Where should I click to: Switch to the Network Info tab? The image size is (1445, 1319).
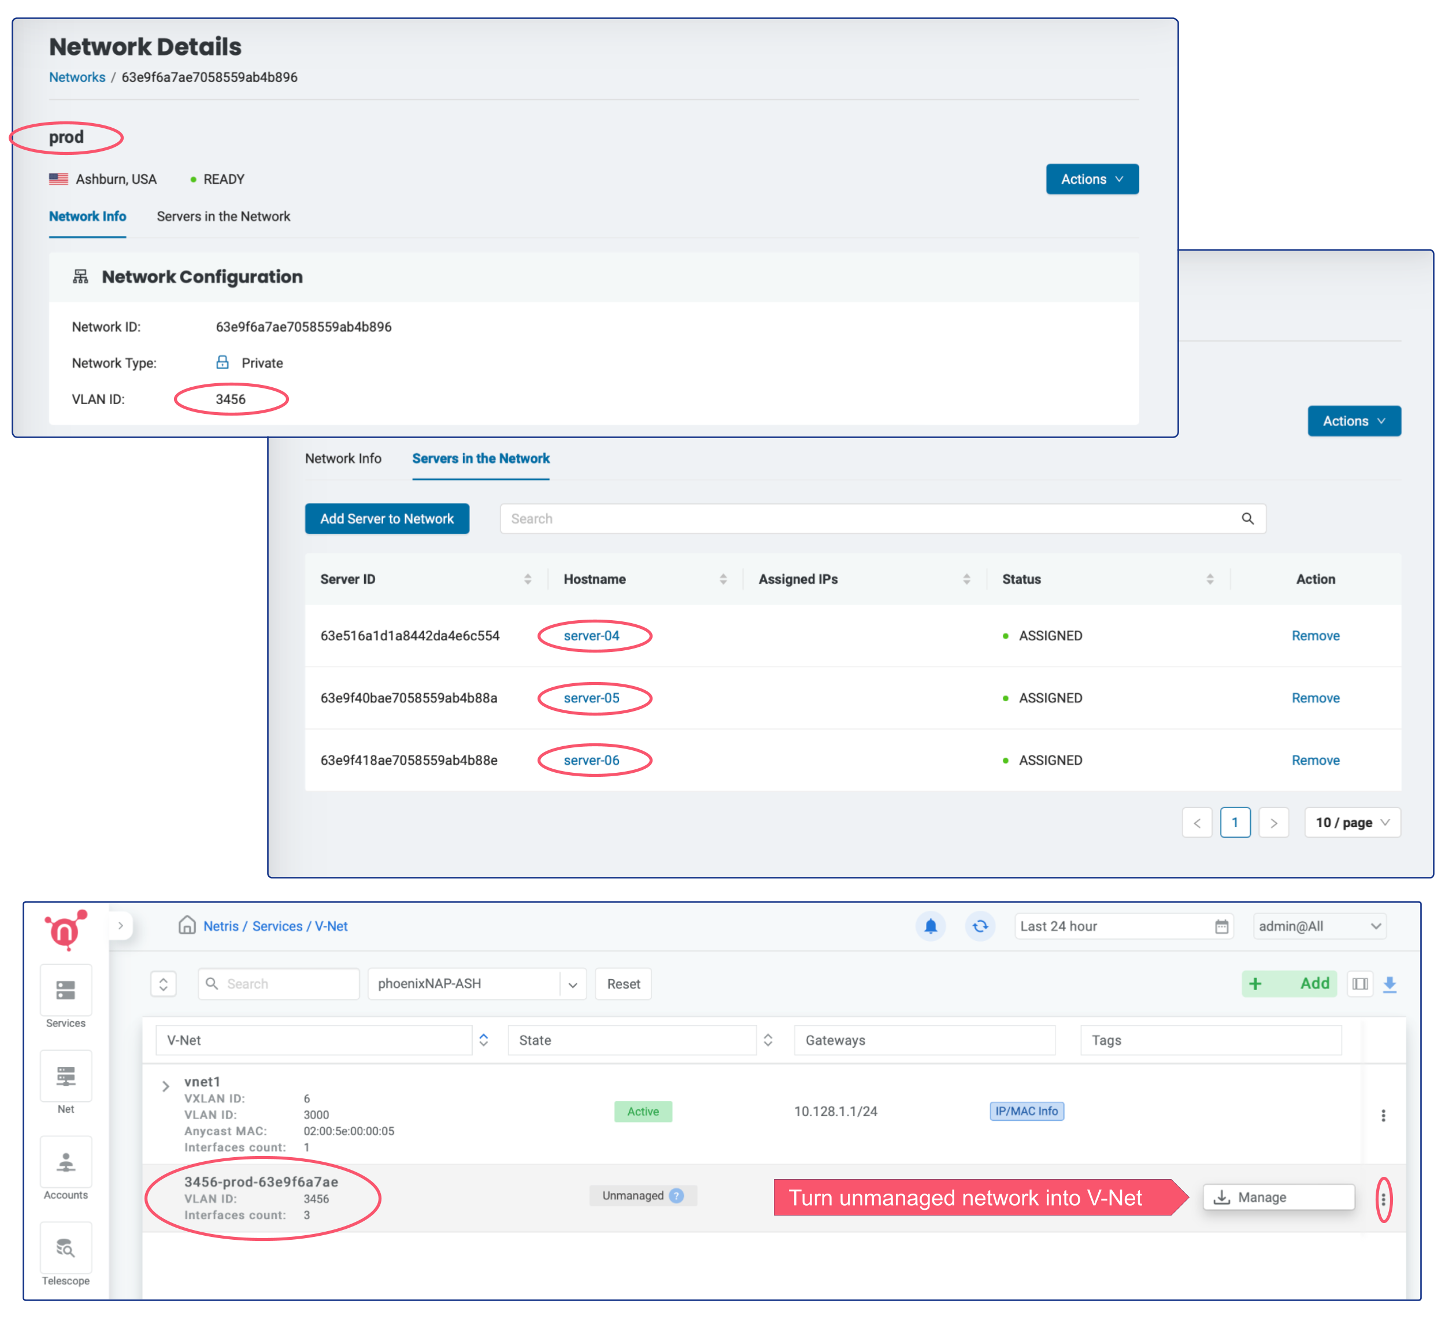[343, 459]
